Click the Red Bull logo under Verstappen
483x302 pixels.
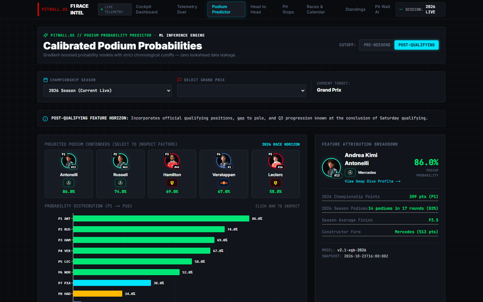coord(224,183)
